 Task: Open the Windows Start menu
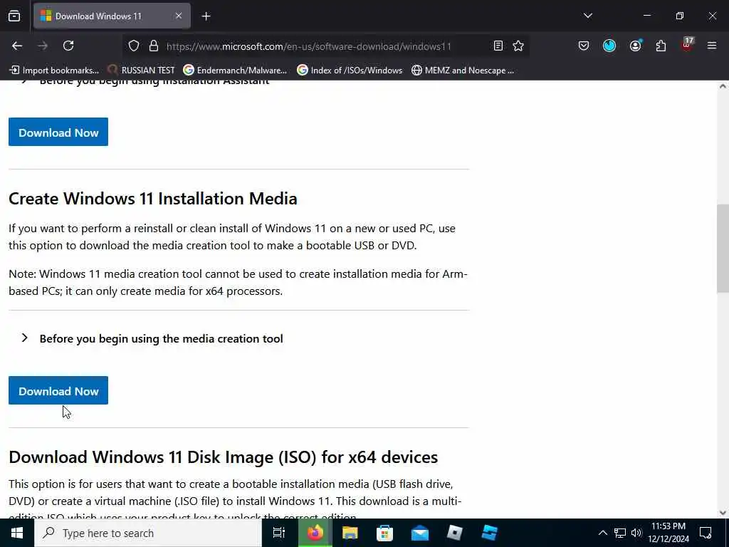pos(17,533)
